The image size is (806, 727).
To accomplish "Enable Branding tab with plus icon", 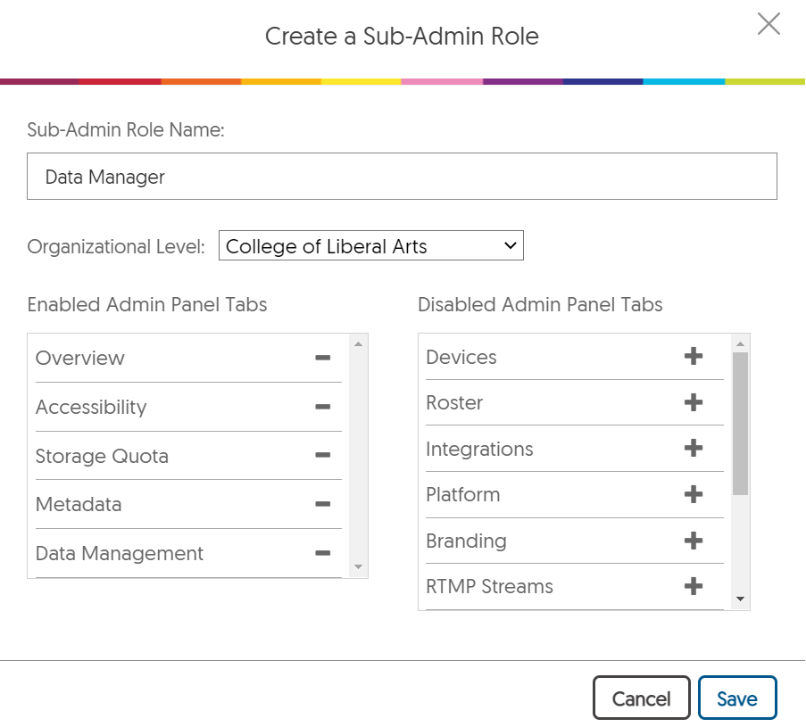I will tap(693, 541).
